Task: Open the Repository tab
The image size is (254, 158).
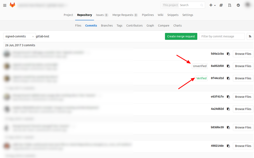Action: [x=85, y=15]
